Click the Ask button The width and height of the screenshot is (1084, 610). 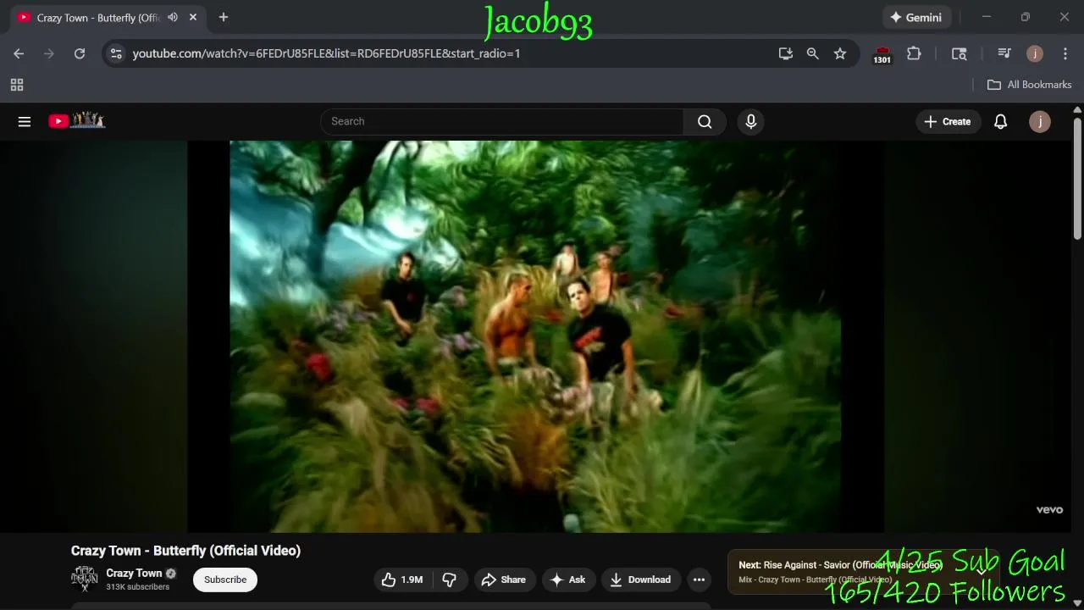coord(568,579)
